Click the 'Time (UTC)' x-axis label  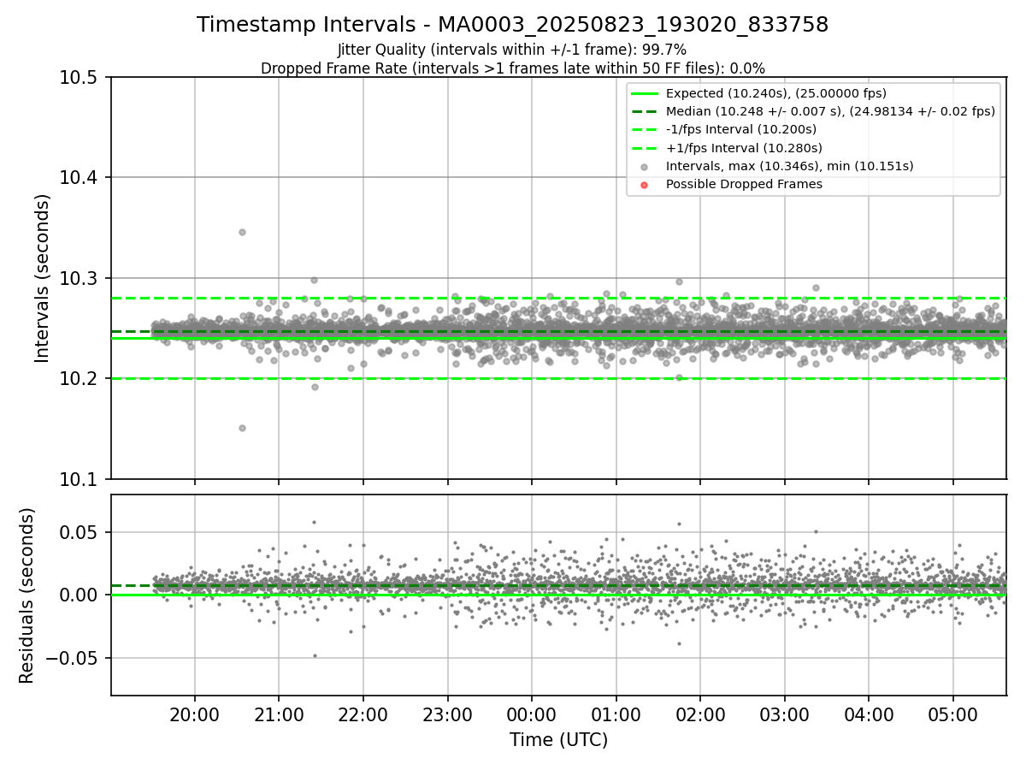[558, 740]
